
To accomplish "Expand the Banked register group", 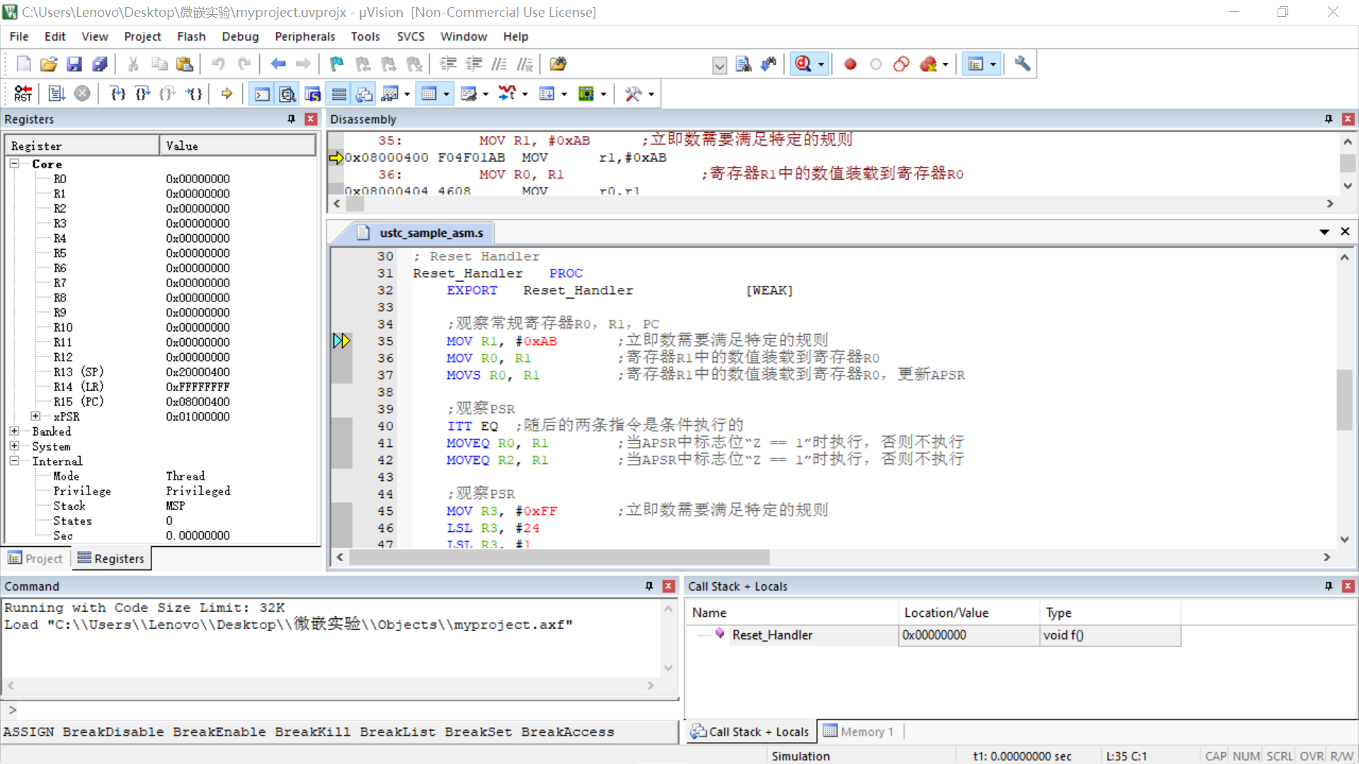I will (14, 431).
